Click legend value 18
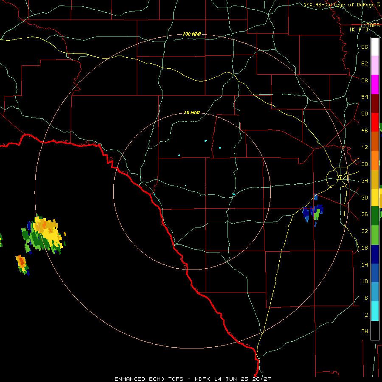The height and width of the screenshot is (382, 382). coord(365,248)
